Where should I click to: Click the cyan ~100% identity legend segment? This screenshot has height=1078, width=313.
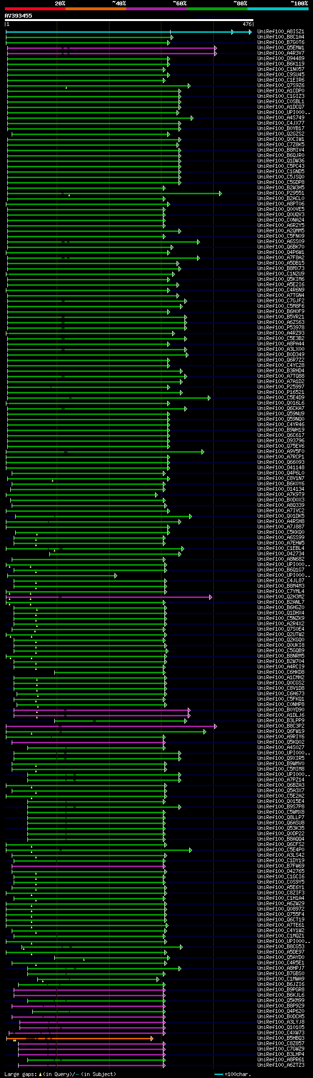(278, 8)
